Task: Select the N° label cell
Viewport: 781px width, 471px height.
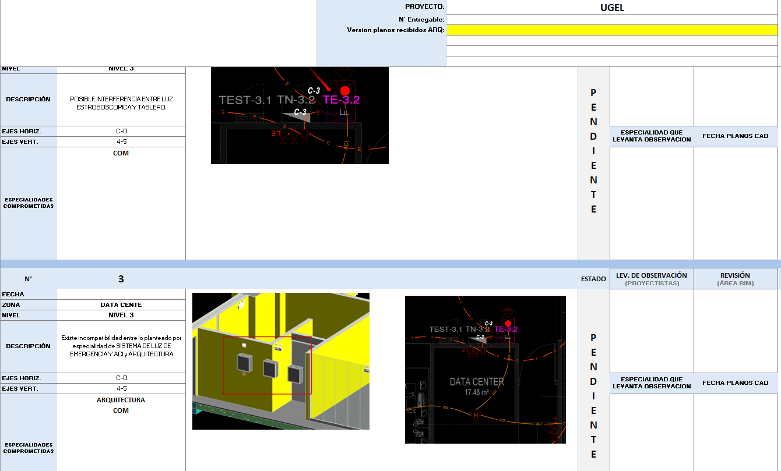Action: 29,279
